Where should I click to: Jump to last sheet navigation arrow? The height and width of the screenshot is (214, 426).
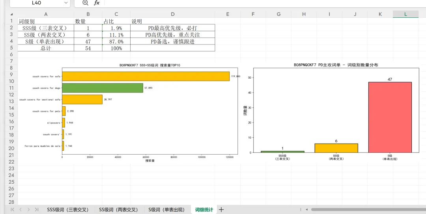click(x=37, y=209)
